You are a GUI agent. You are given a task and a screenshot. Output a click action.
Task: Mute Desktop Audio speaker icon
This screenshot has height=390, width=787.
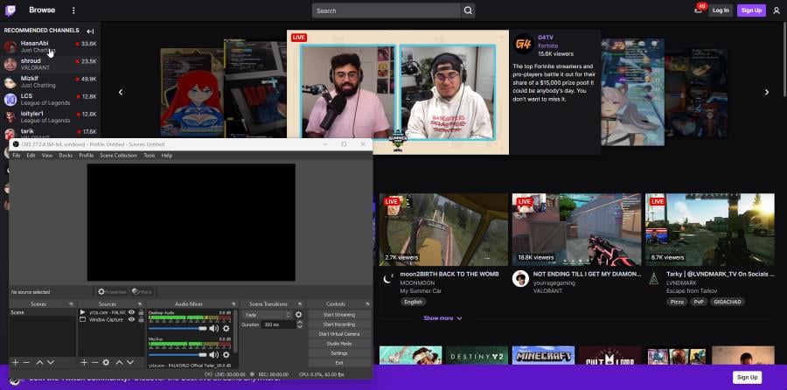click(214, 328)
